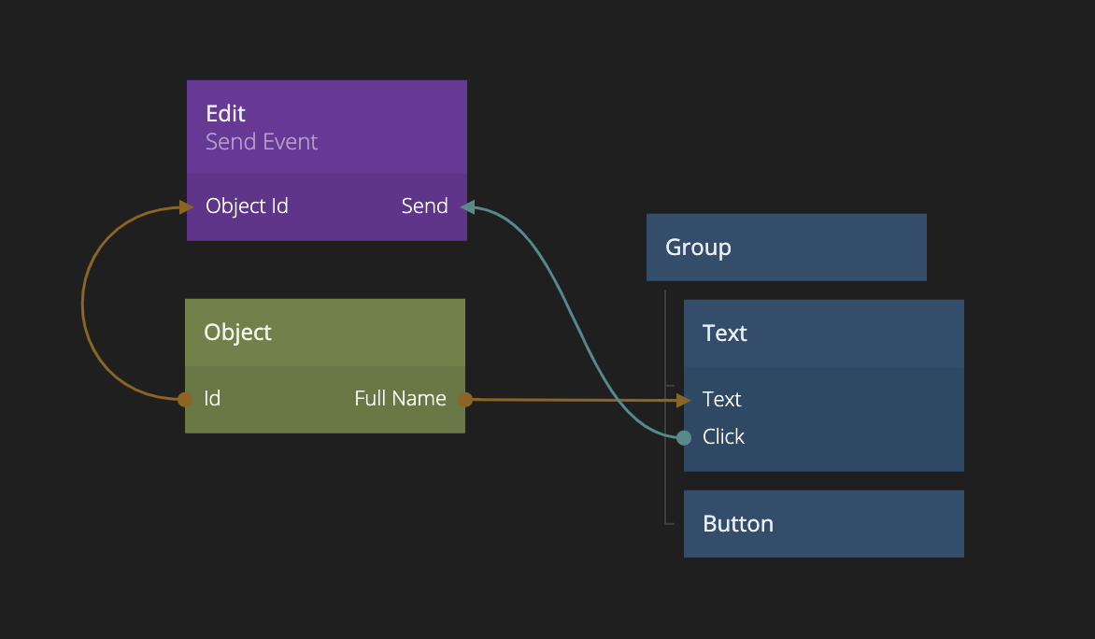
Task: Select the curved orange Id to Object Id connection
Action: point(83,304)
